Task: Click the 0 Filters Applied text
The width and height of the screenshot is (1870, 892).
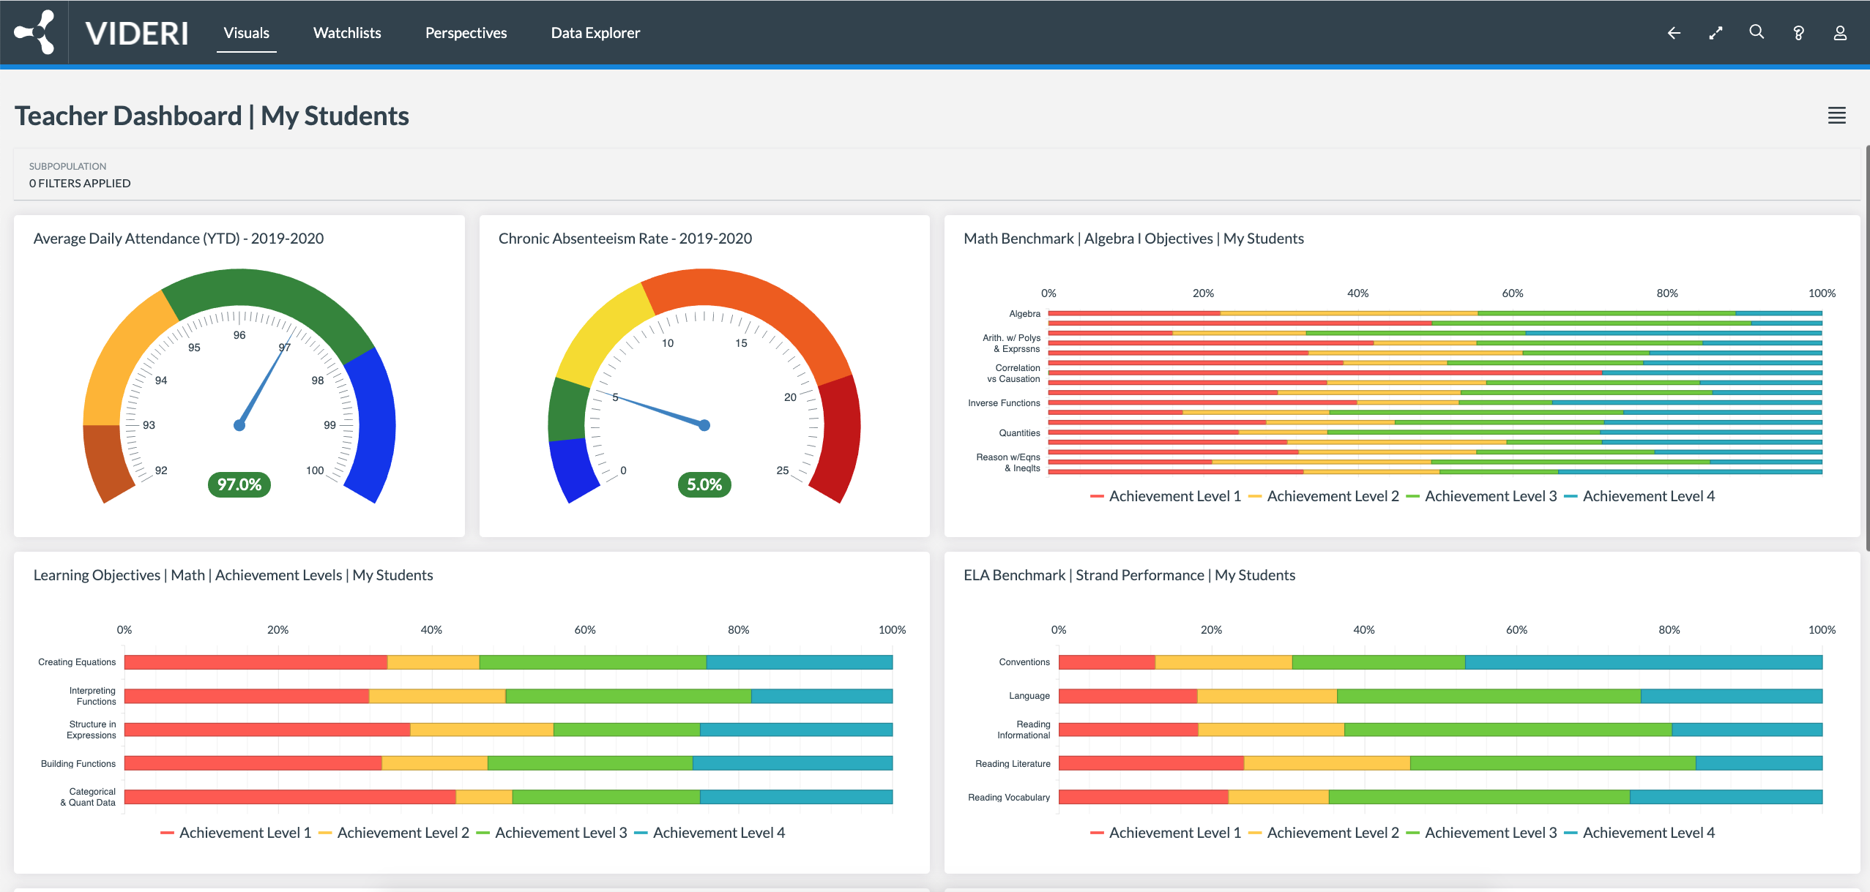Action: click(79, 183)
